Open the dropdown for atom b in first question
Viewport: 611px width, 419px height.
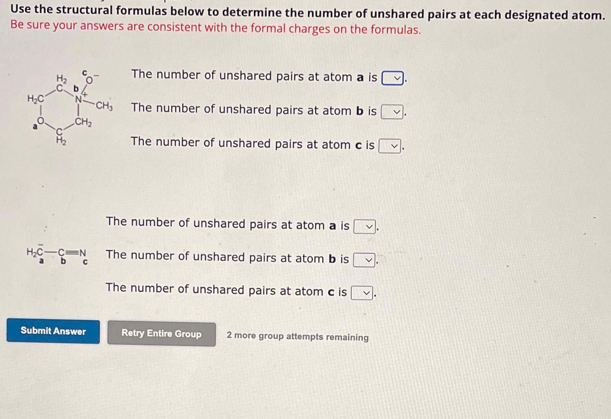[392, 111]
